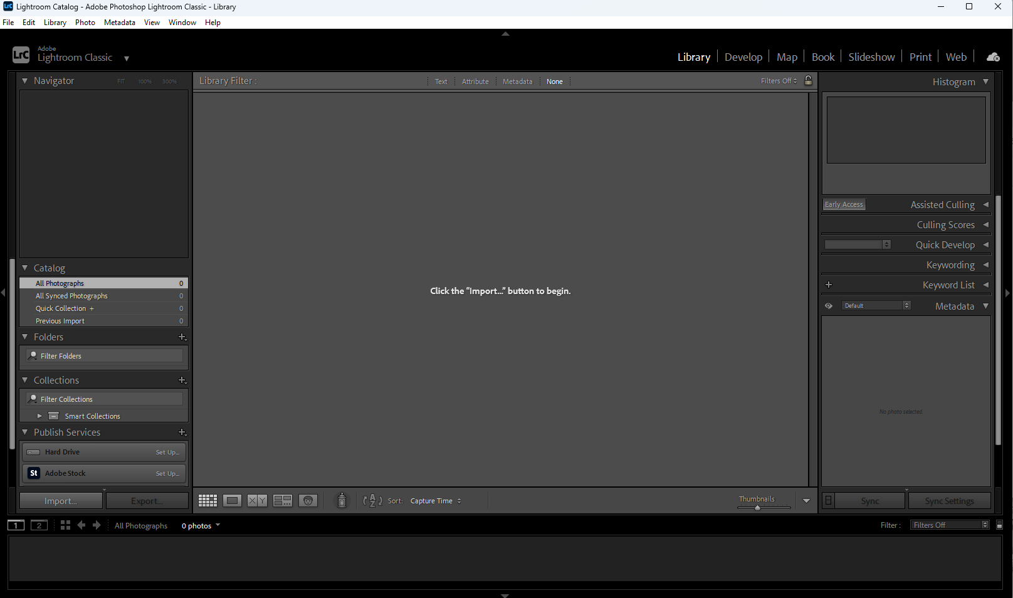Open the filmstrip grid view icon
This screenshot has width=1013, height=598.
tap(65, 525)
